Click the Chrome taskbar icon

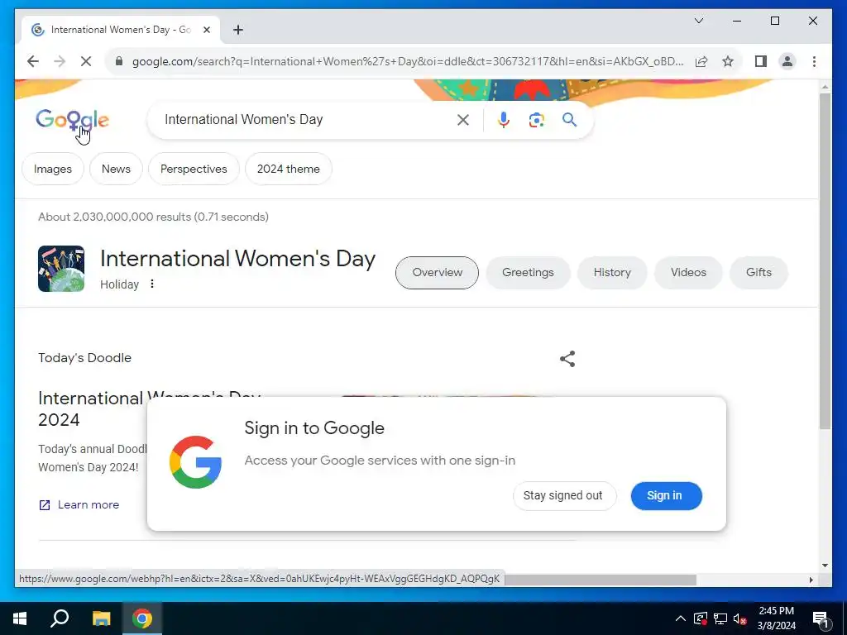[142, 618]
